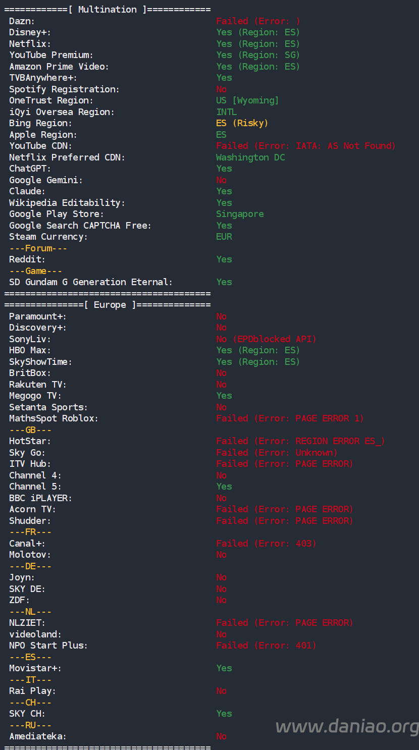Viewport: 419px width, 750px height.
Task: Click the Netflix Preferred CDN label
Action: point(67,157)
